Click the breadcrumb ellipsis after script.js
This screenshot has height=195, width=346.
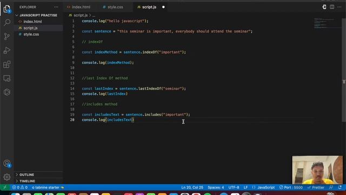point(94,16)
